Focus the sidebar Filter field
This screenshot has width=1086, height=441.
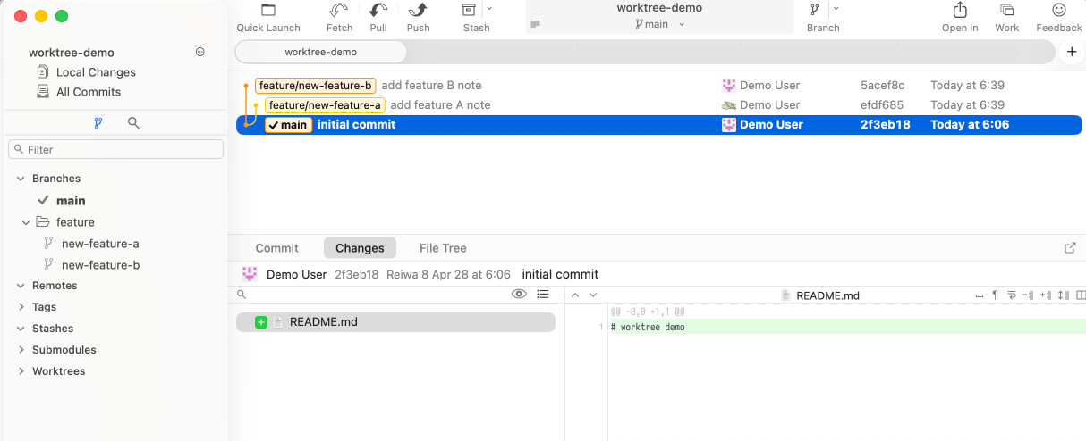(x=115, y=149)
